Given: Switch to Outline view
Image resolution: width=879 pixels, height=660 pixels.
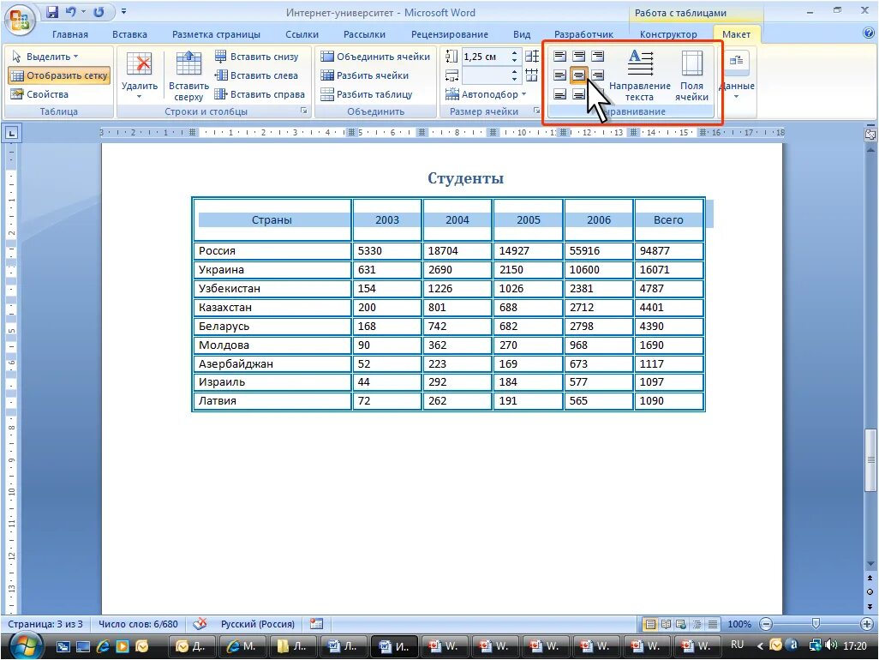Looking at the screenshot, I should click(697, 624).
